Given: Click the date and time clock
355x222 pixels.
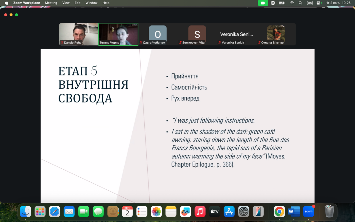Looking at the screenshot, I should [338, 3].
